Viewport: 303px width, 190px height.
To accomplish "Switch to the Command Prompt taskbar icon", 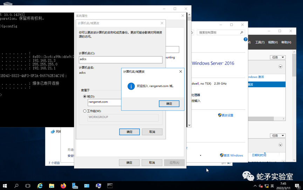I will coord(110,186).
